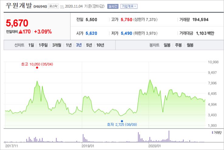Click the 2020.11.04 기준(장마감) date text
This screenshot has height=150, width=224.
click(85, 6)
